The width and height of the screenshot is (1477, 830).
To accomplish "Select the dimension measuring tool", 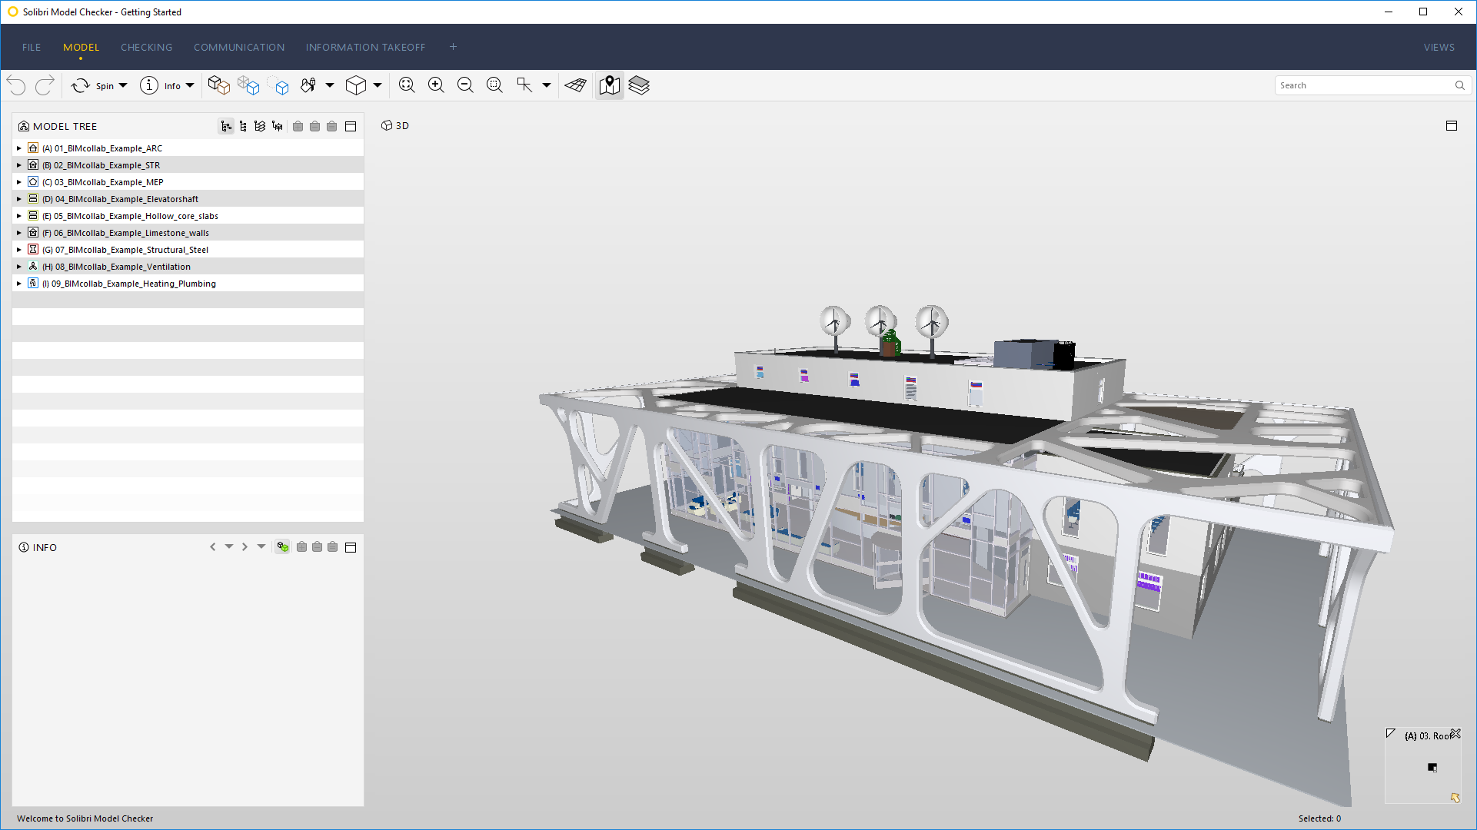I will coord(524,85).
